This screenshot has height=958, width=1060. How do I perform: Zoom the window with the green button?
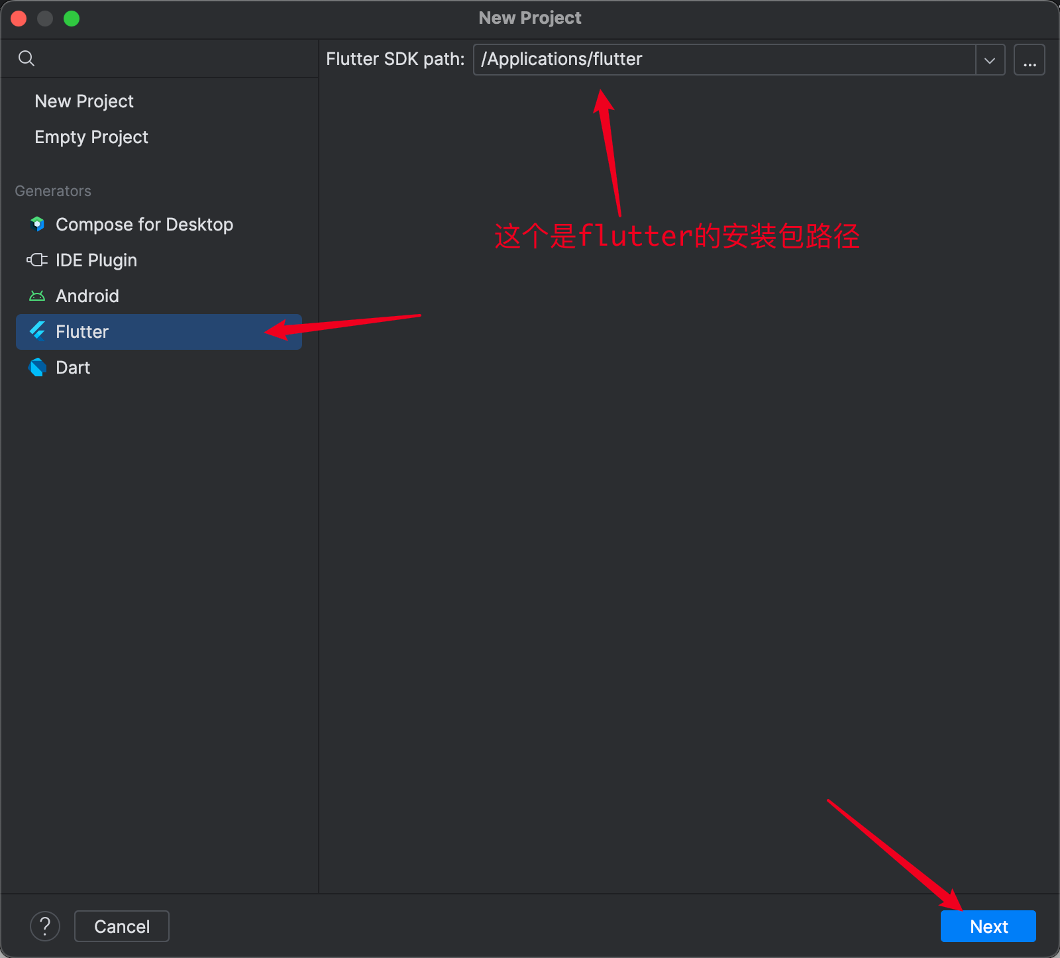[72, 19]
